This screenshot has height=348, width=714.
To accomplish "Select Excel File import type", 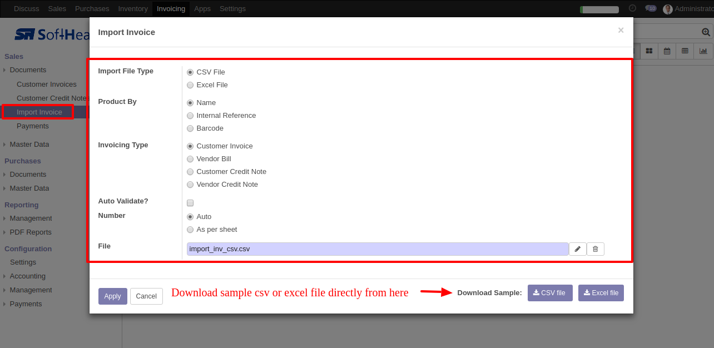I will click(x=190, y=85).
